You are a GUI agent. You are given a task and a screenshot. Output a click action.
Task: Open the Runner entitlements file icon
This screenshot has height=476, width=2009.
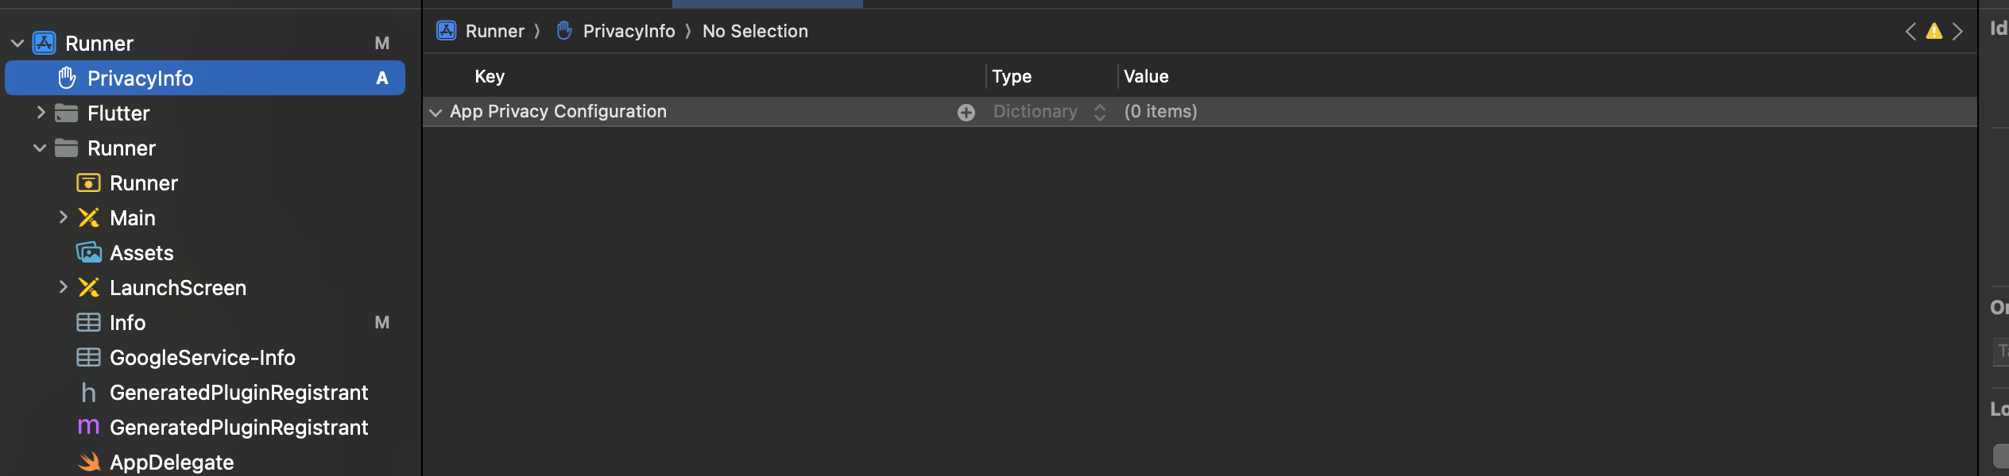[x=88, y=183]
